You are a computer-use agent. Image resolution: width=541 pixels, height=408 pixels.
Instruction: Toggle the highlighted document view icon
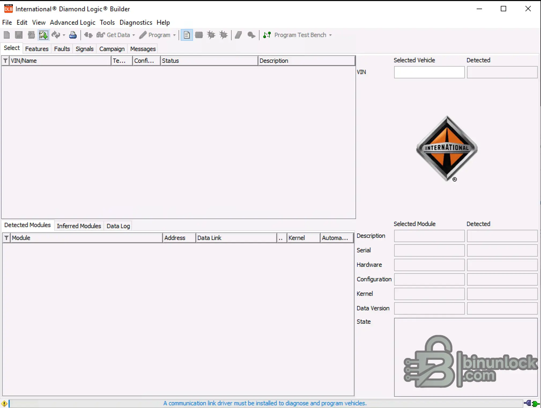pyautogui.click(x=187, y=35)
